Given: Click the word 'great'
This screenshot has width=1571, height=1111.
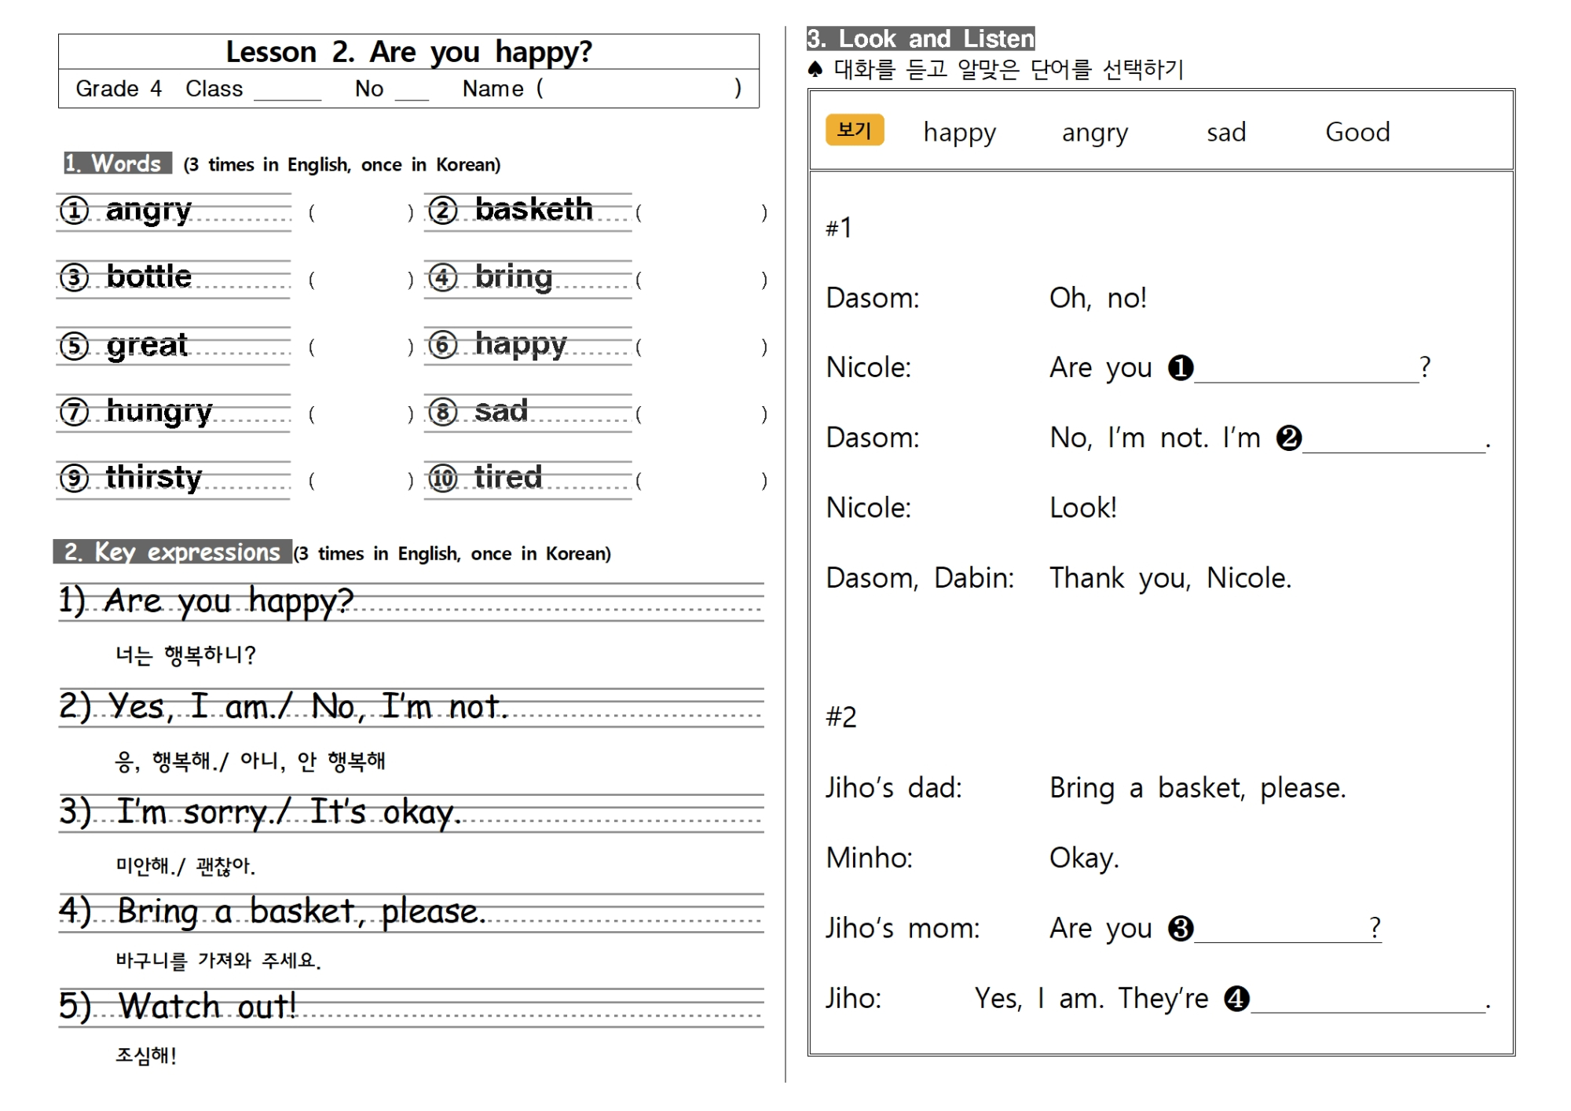Looking at the screenshot, I should pyautogui.click(x=147, y=346).
